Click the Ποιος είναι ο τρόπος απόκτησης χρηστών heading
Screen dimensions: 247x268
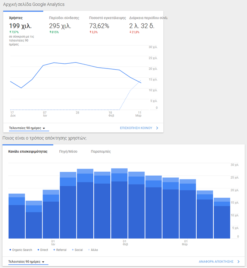pyautogui.click(x=44, y=138)
